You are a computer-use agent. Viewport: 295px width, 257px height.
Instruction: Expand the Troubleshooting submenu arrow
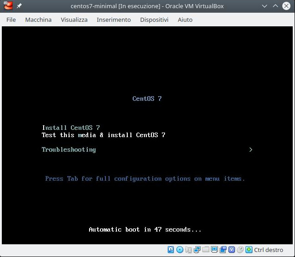250,149
